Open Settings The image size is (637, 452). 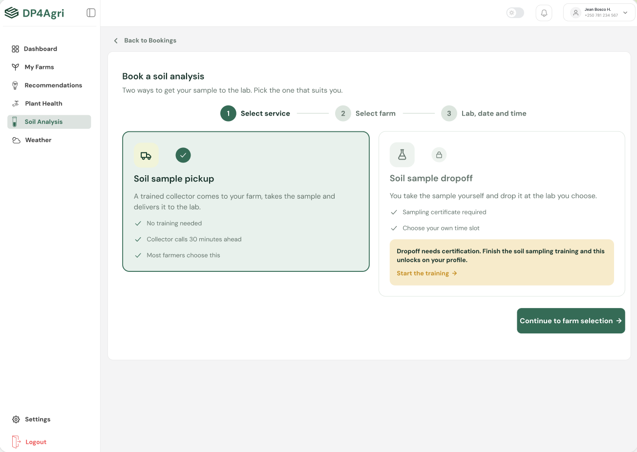pyautogui.click(x=38, y=419)
